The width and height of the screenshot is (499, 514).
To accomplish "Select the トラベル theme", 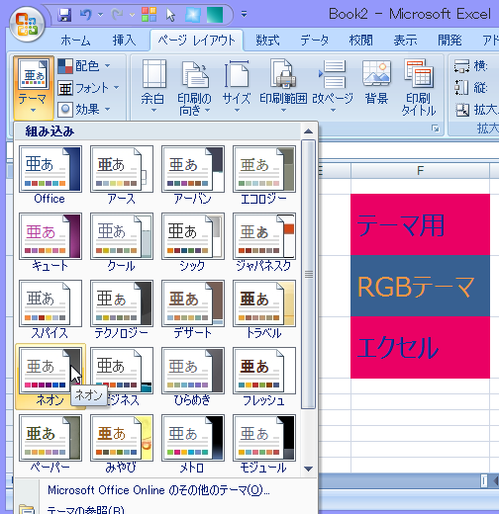I will coord(264,309).
